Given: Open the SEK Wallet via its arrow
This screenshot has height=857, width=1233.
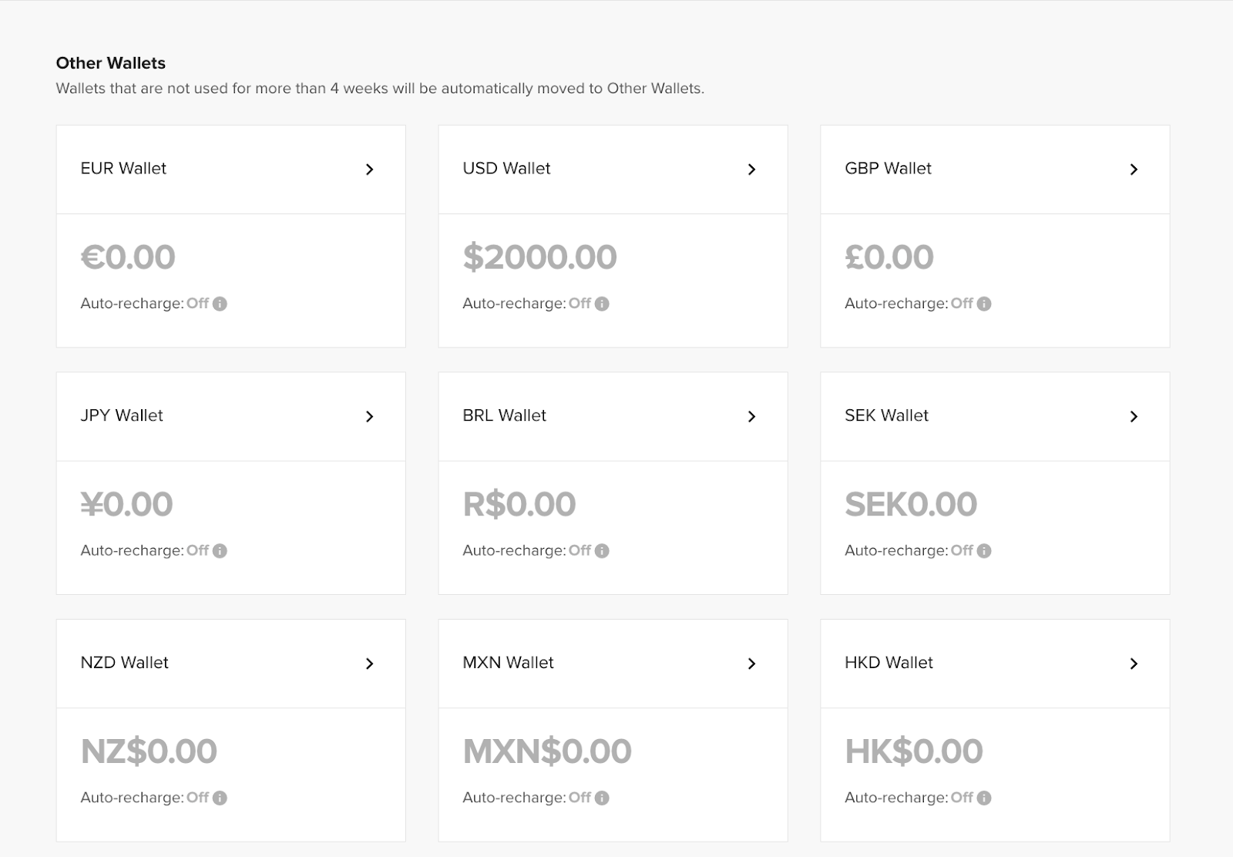Looking at the screenshot, I should (1134, 416).
